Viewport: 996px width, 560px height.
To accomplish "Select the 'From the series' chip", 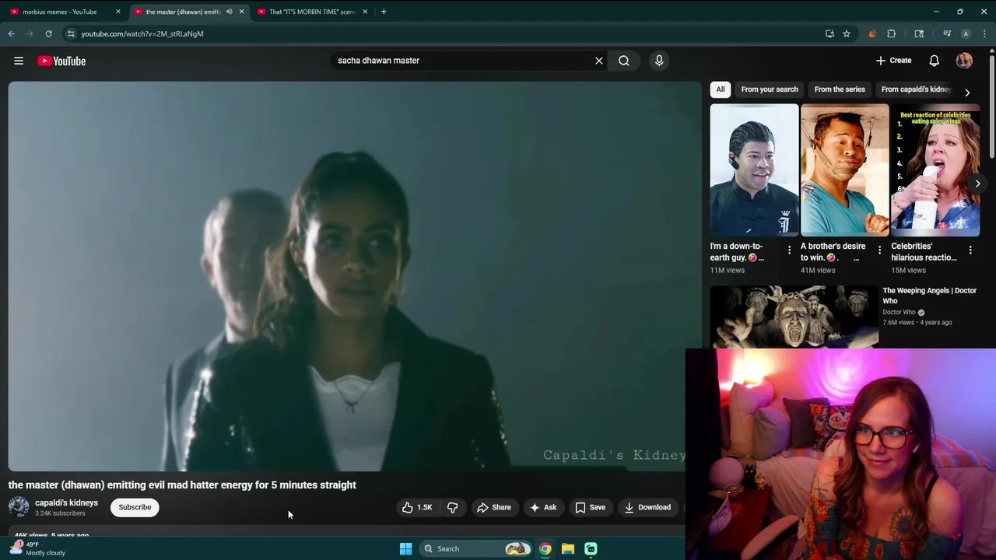I will point(840,89).
